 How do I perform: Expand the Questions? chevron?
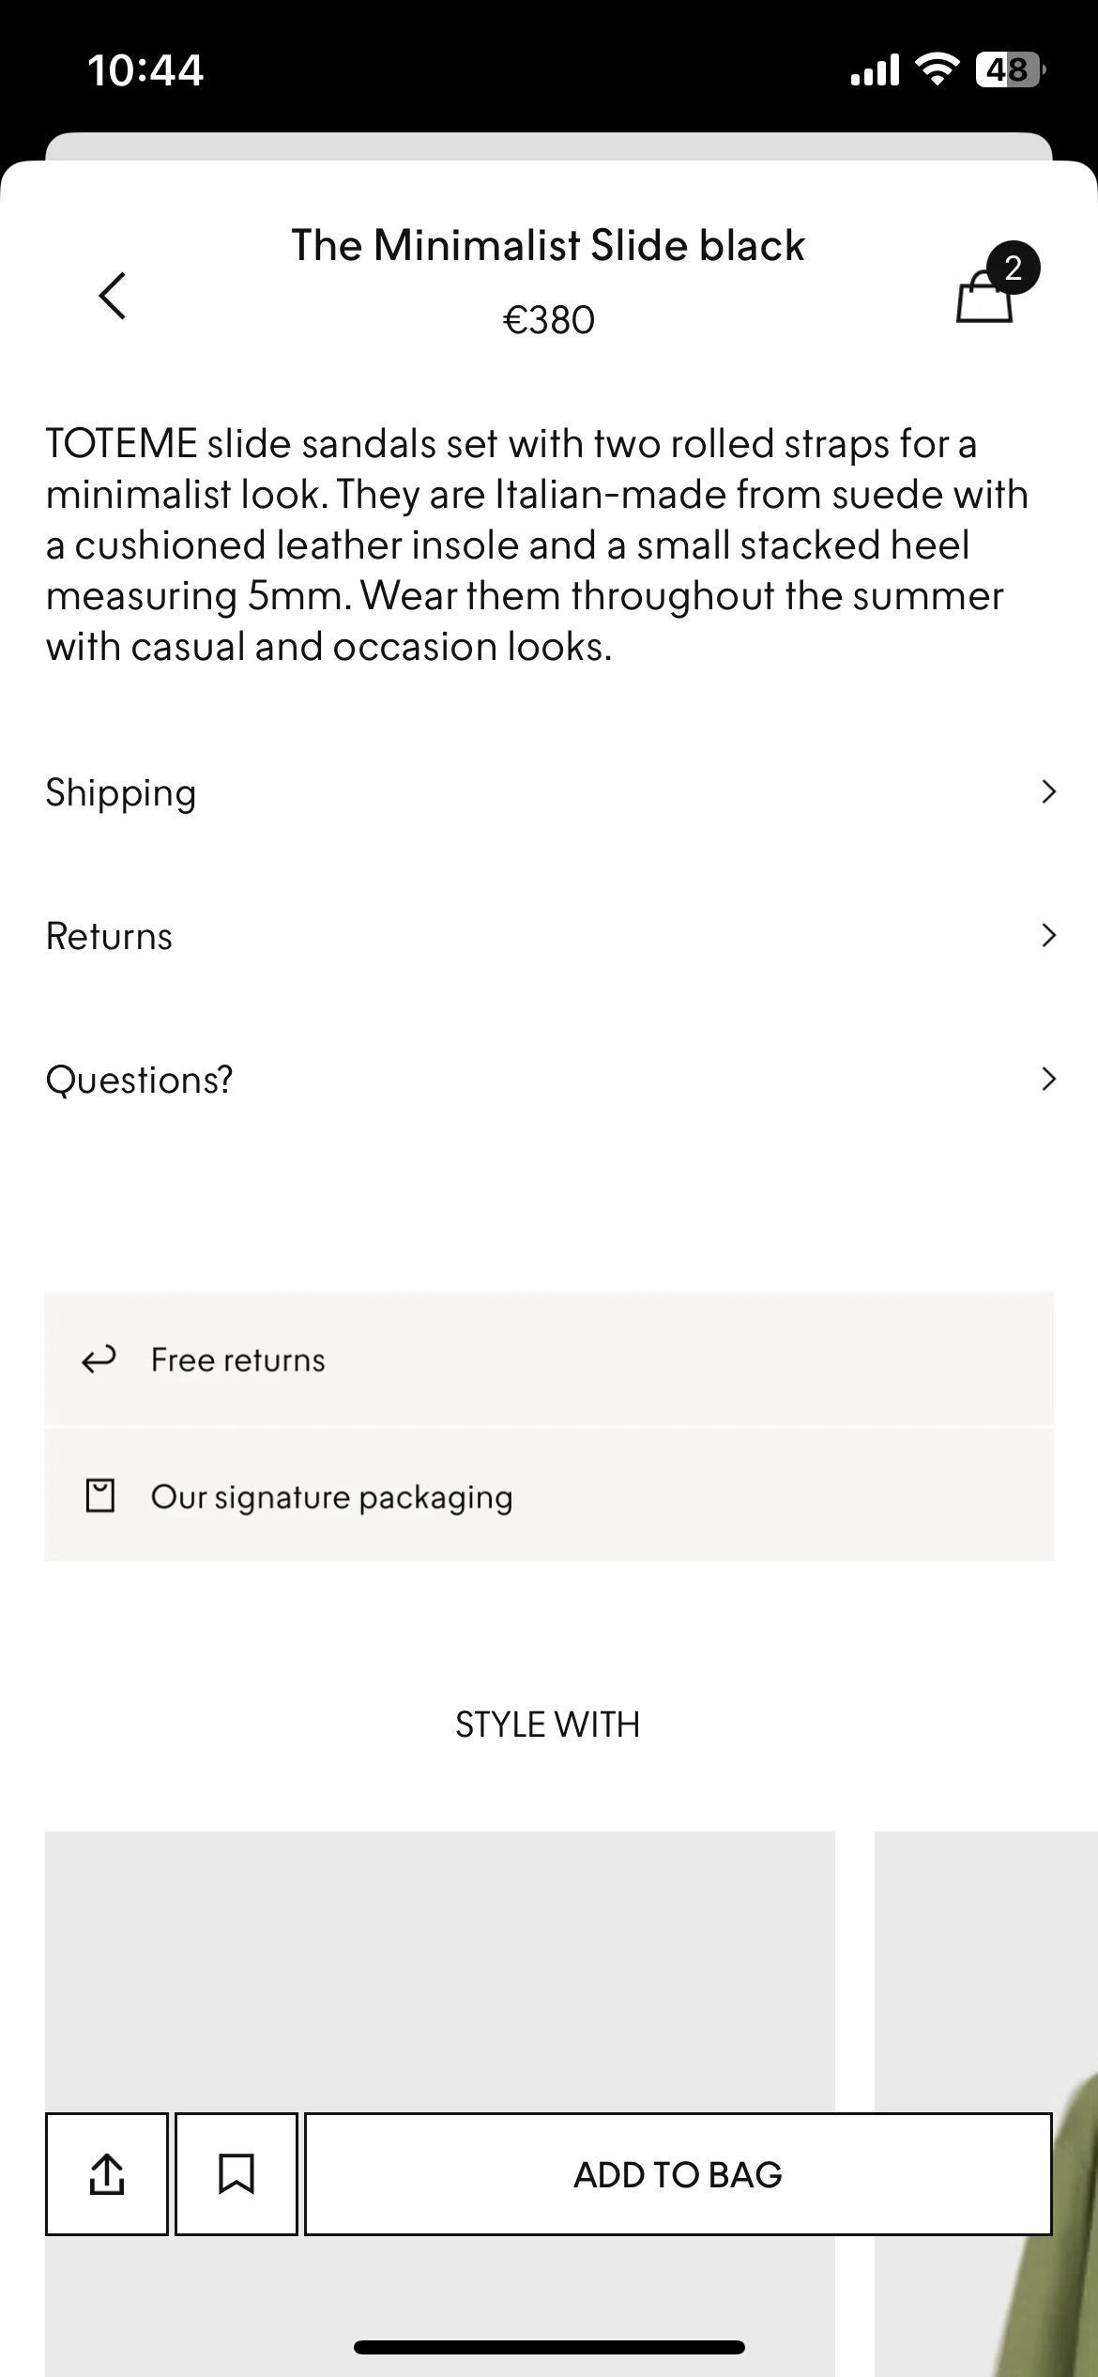(x=1049, y=1079)
